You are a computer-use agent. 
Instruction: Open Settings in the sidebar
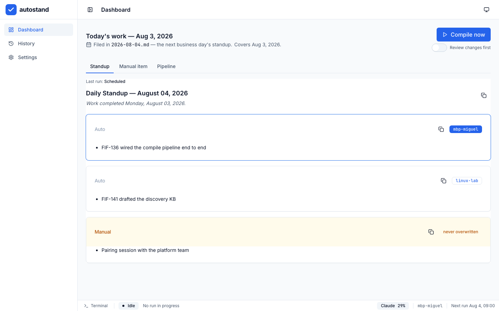point(38,57)
